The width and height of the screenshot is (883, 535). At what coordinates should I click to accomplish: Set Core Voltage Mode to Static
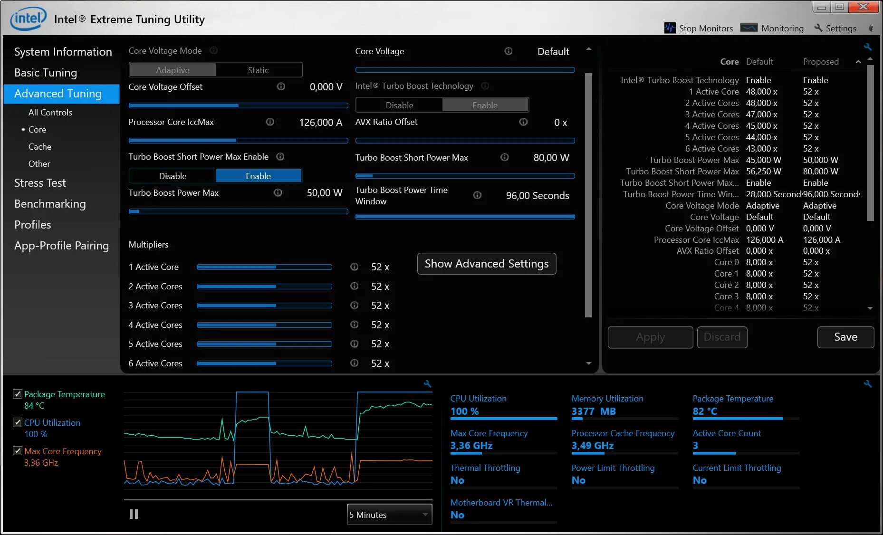[259, 70]
